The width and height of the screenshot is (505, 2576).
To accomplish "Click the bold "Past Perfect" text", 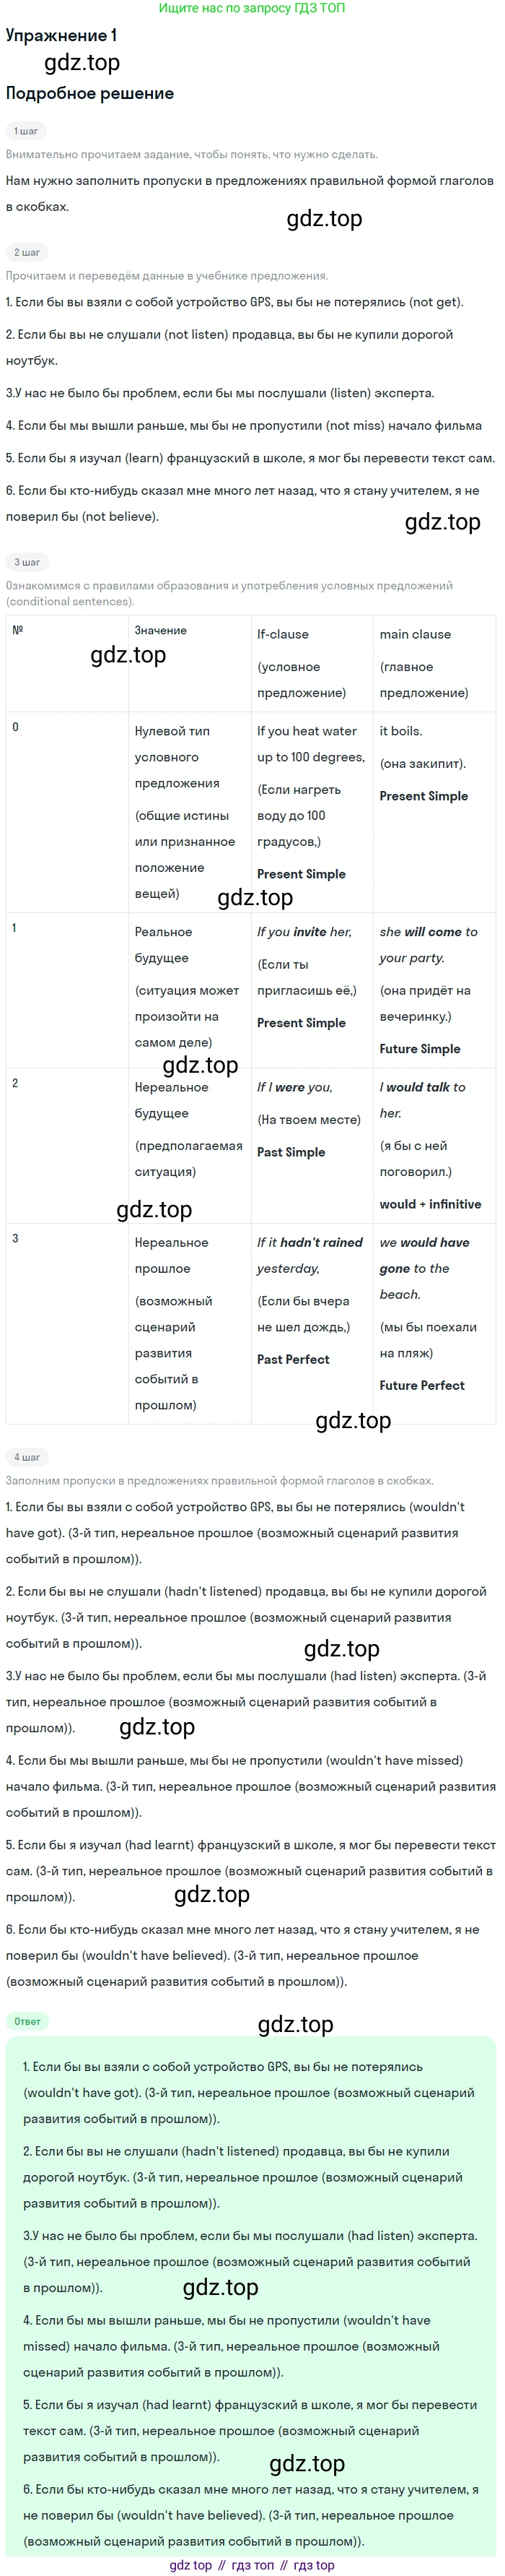I will point(292,1359).
